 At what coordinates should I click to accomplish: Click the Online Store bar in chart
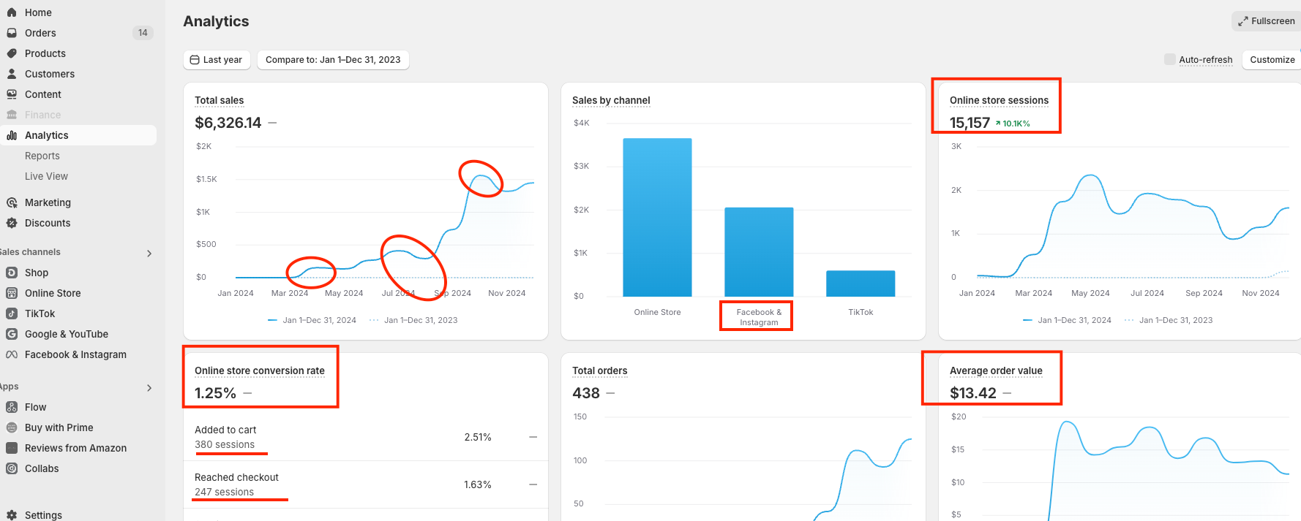[x=657, y=217]
